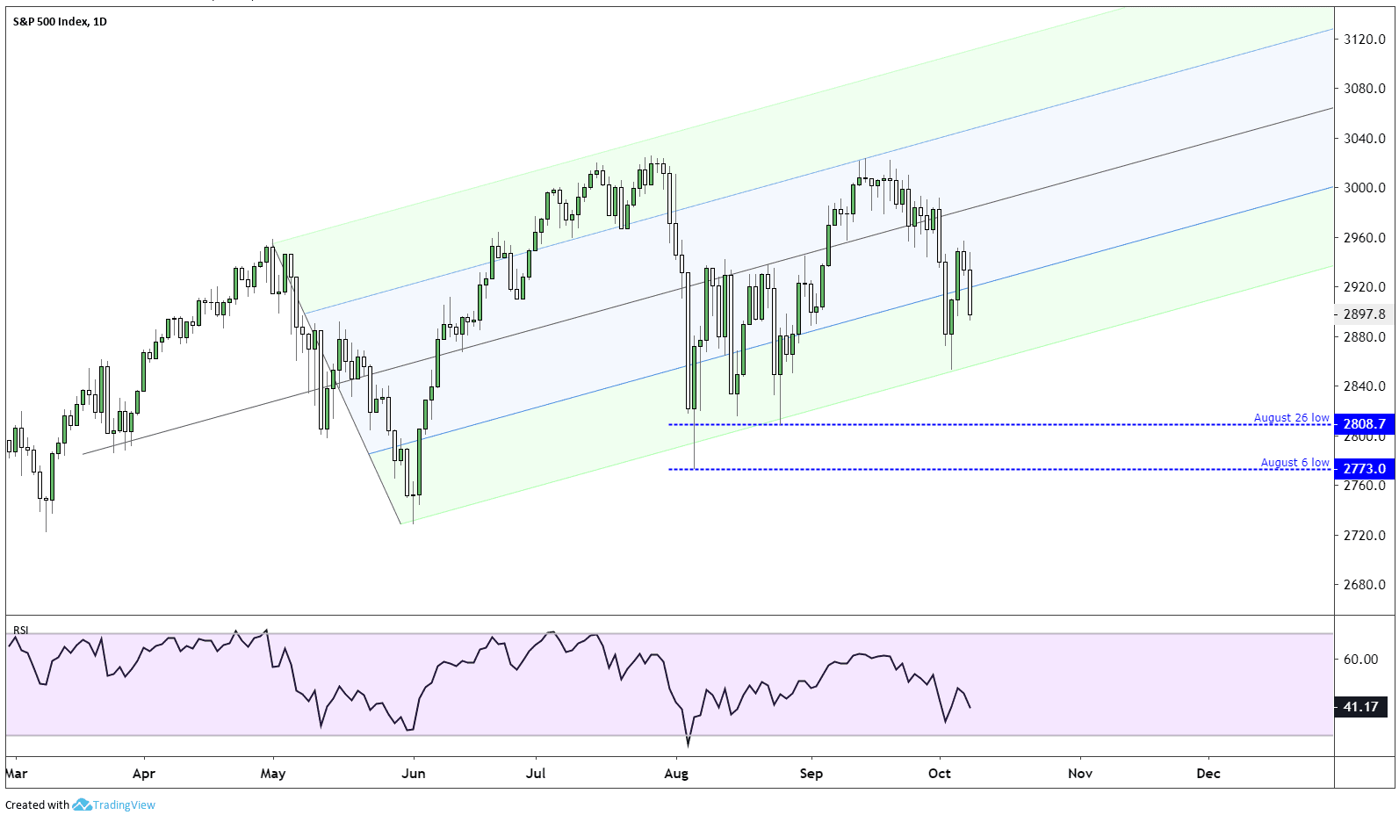Viewport: 1399px width, 815px height.
Task: Click the current price 2897.8 label
Action: tap(1364, 314)
